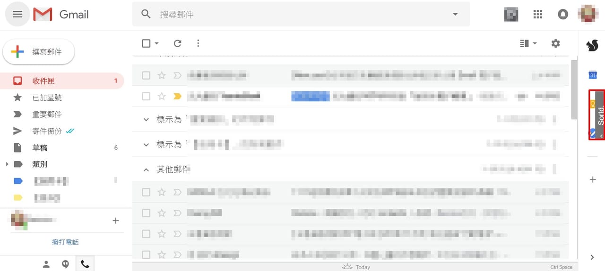Click the Today sunrise button
The image size is (605, 271).
coord(356,267)
